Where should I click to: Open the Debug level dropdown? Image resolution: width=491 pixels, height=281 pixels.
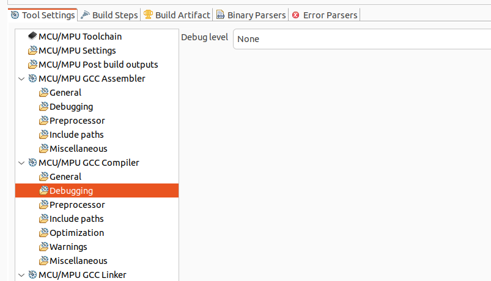[x=361, y=39]
